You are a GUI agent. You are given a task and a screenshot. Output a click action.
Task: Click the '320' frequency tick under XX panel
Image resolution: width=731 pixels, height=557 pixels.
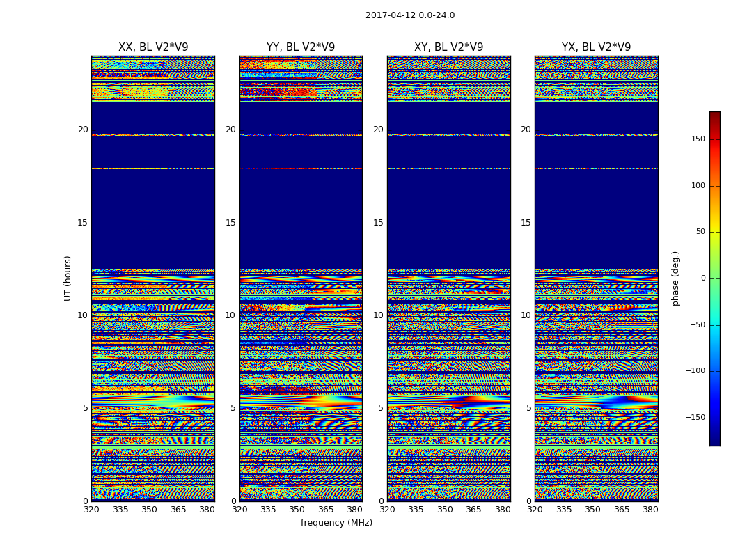tap(91, 510)
